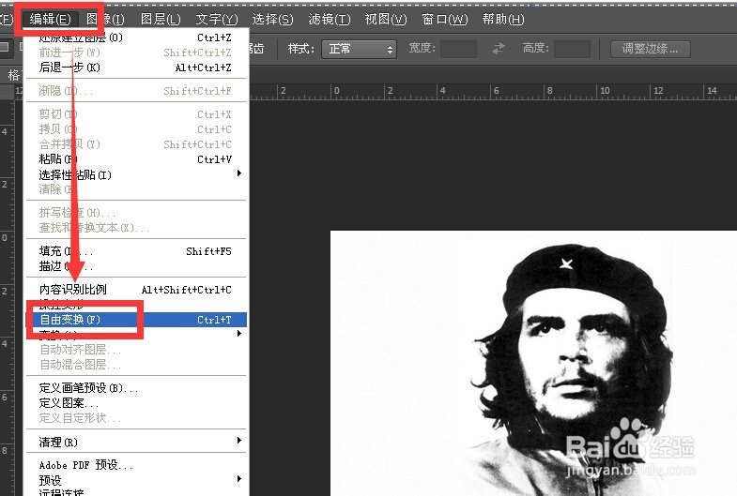Select 粘贴 Ctrl+V menu entry
Screen dimensions: 737x496
[136, 159]
